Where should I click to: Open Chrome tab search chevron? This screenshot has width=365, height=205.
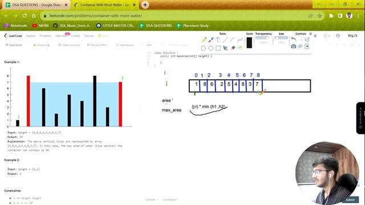point(319,5)
